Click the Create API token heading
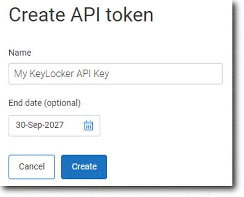Screen dimensions: 244x197 [81, 15]
